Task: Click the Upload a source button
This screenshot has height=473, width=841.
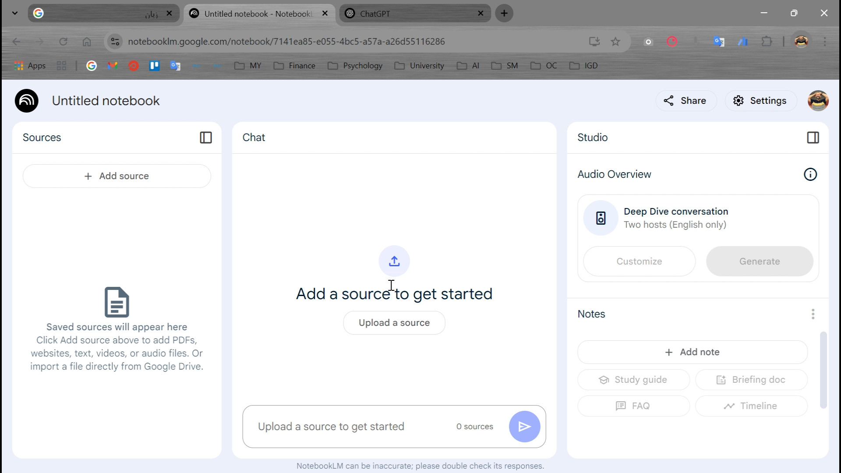Action: point(394,323)
